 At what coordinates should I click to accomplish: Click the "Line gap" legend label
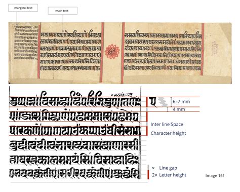pos(168,168)
